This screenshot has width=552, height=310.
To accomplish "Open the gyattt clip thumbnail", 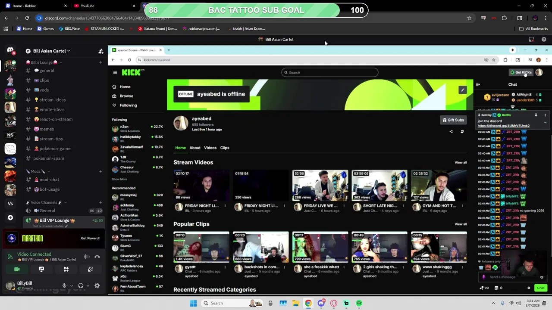I will 201,247.
